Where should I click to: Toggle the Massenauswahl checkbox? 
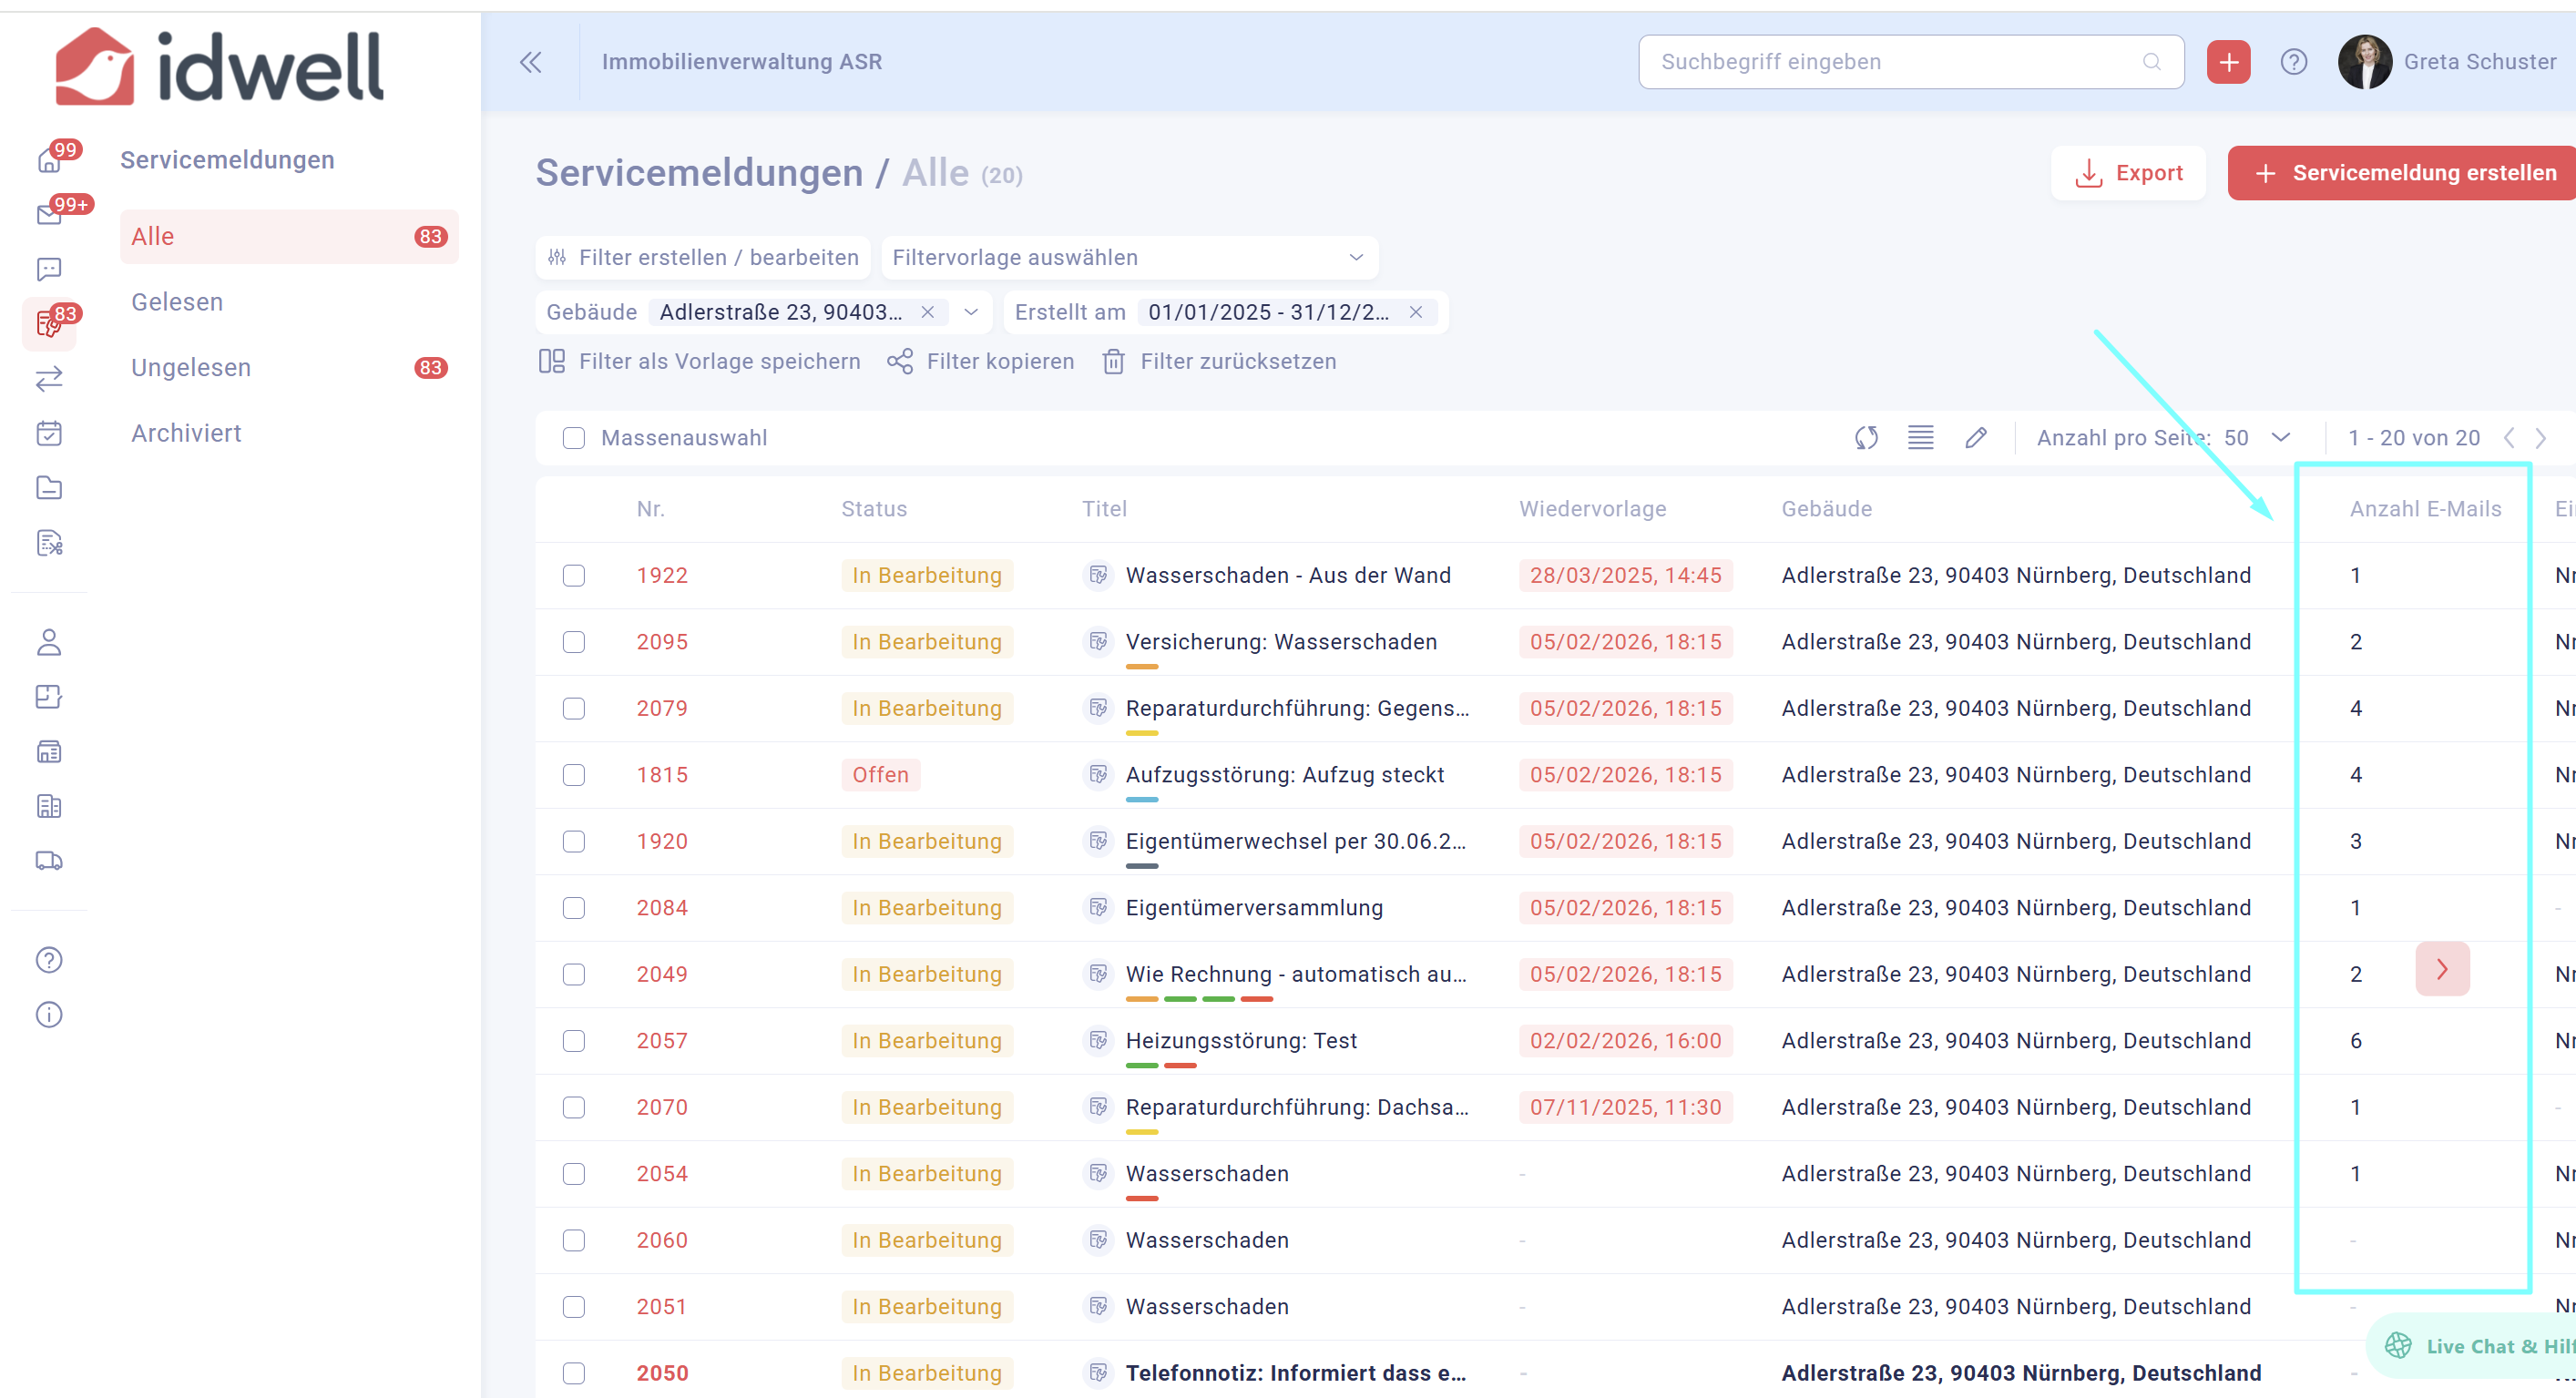pos(573,438)
